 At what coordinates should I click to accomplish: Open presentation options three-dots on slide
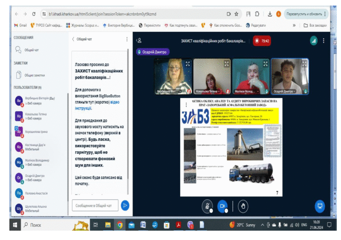click(186, 105)
